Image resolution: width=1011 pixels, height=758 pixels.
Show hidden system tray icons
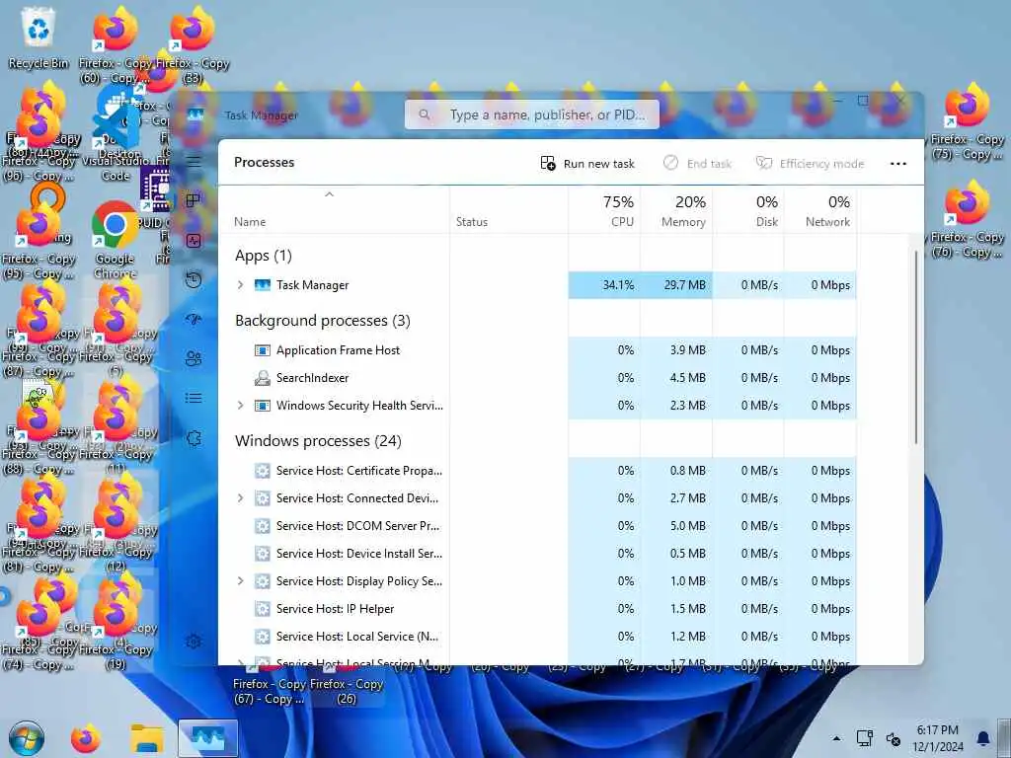coord(836,738)
